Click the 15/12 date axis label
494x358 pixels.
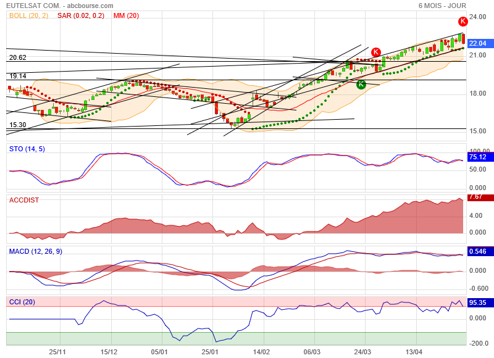coord(109,352)
